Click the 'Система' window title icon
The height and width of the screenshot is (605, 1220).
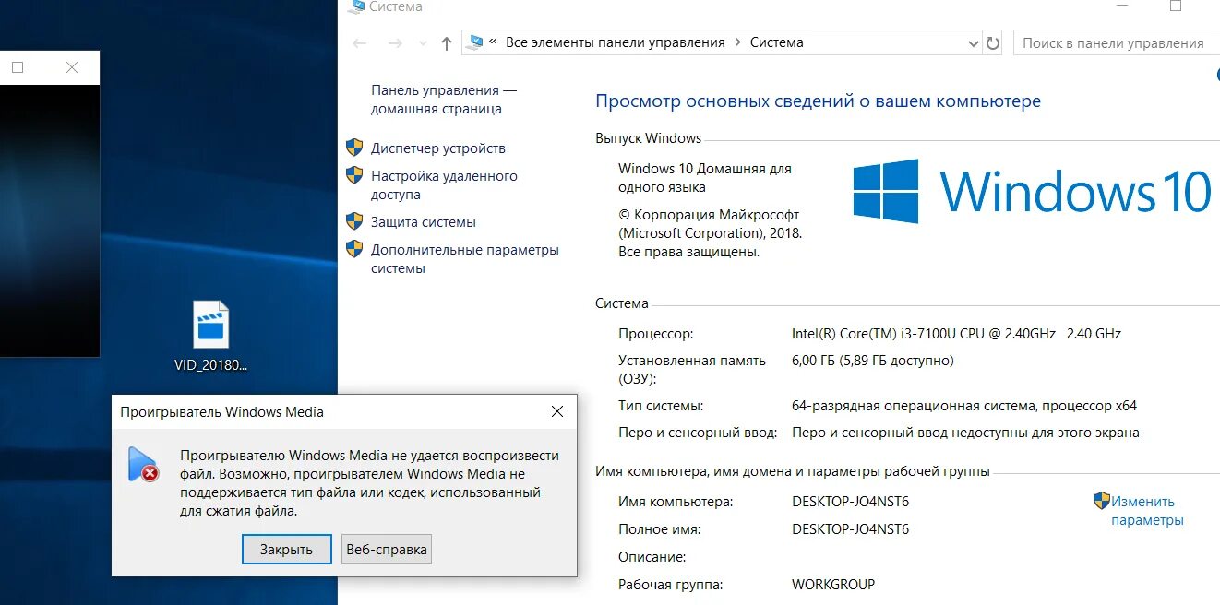(356, 6)
